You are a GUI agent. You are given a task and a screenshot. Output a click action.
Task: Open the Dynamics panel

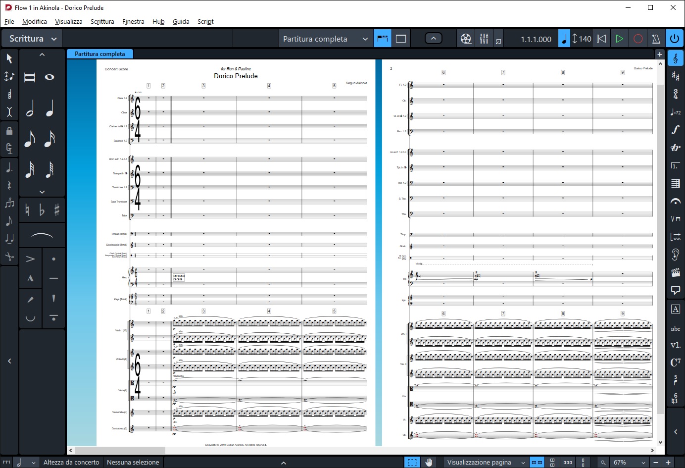pos(676,130)
